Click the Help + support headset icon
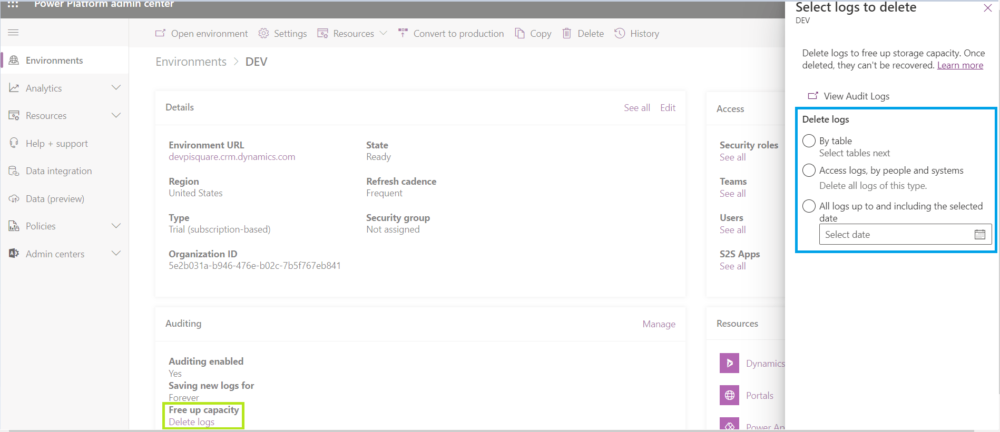 [14, 143]
